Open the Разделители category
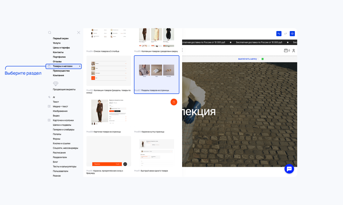The height and width of the screenshot is (205, 343). pyautogui.click(x=60, y=157)
